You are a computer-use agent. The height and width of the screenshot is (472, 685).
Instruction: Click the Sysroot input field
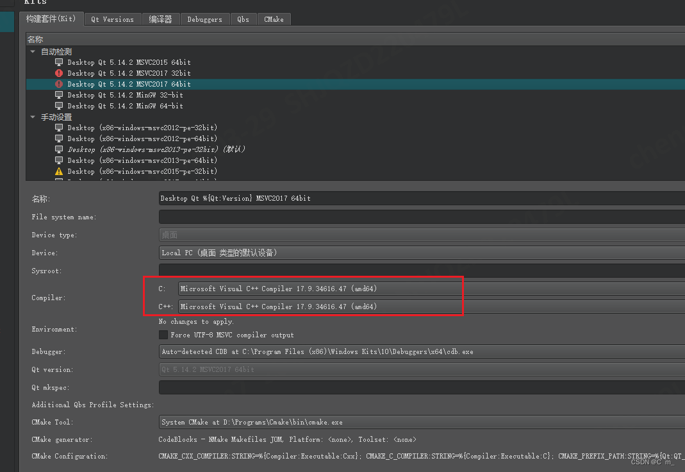(422, 271)
